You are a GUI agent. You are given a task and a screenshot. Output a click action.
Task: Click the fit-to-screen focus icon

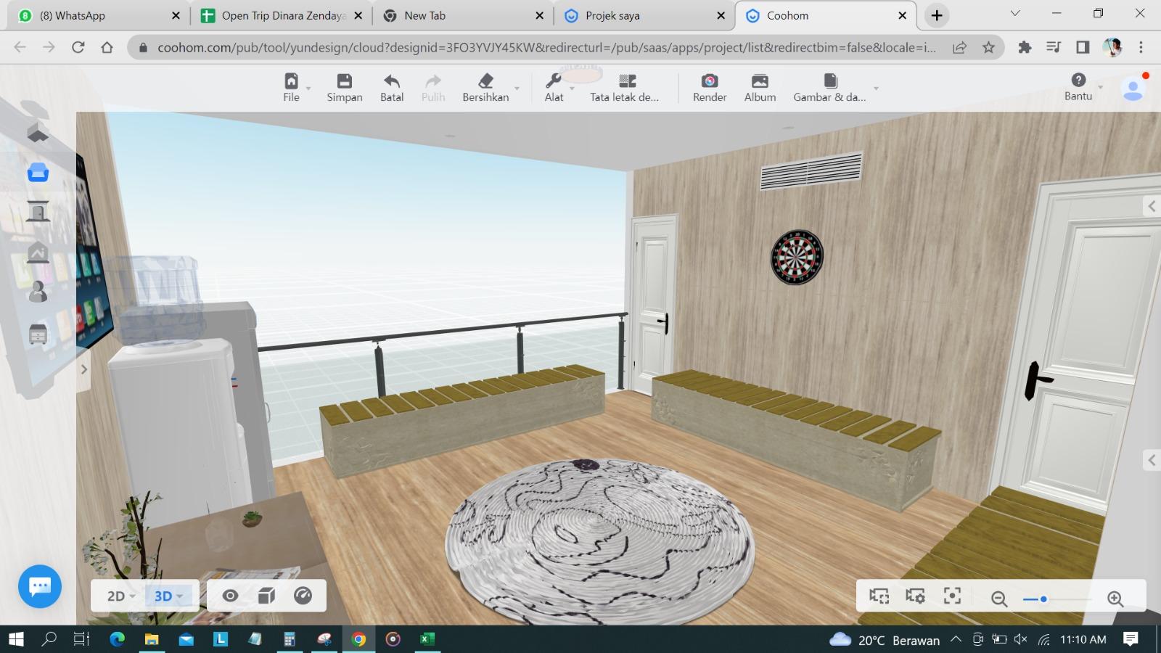click(952, 596)
